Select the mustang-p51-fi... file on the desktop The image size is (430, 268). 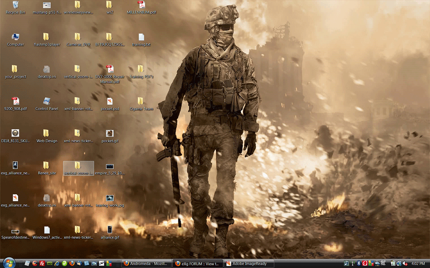pyautogui.click(x=47, y=8)
